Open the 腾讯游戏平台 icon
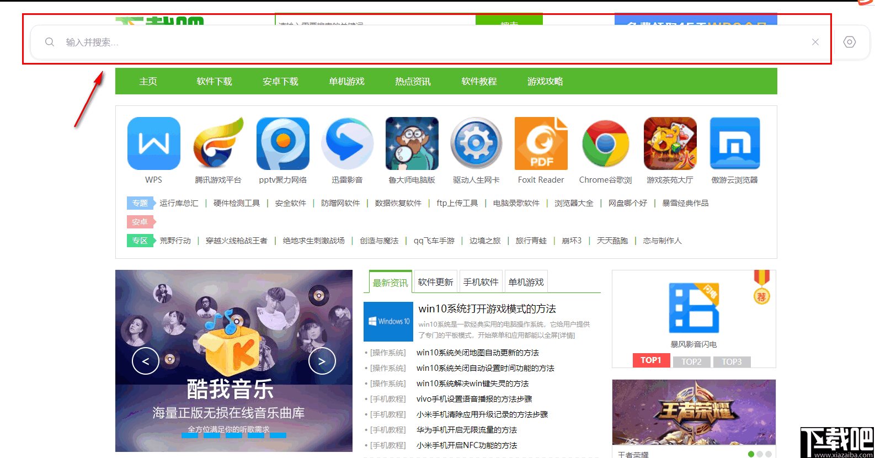875x458 pixels. point(218,143)
